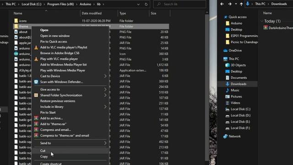
Task: Click the VLC cone icon beside Play with VLC
Action: (x=36, y=59)
